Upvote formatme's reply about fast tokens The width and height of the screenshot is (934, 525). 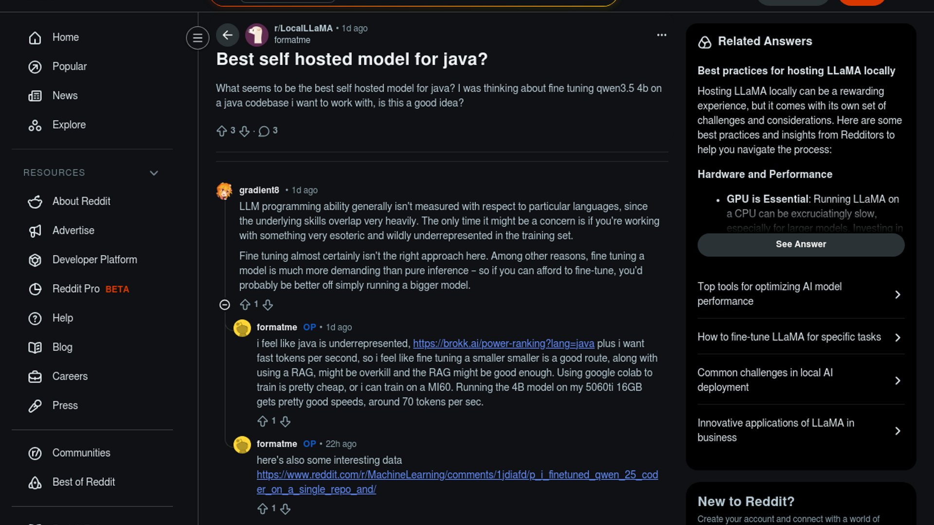coord(263,421)
